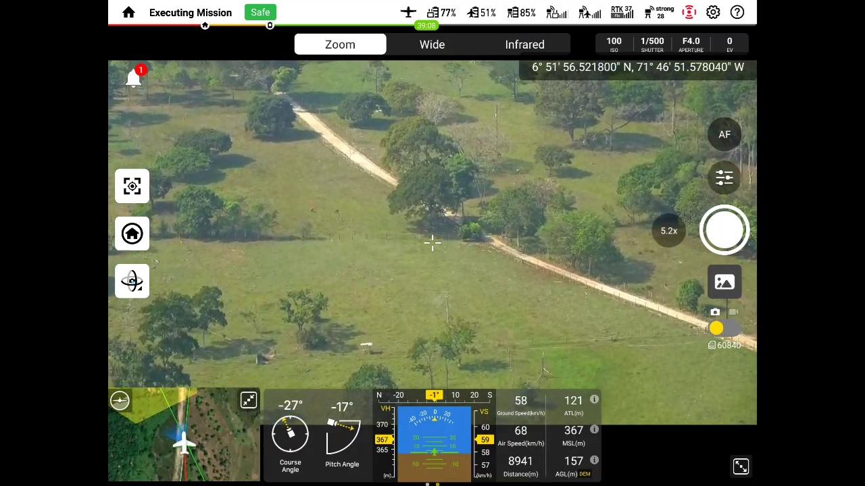Open the Safe status indicator
The height and width of the screenshot is (486, 865).
[x=260, y=12]
